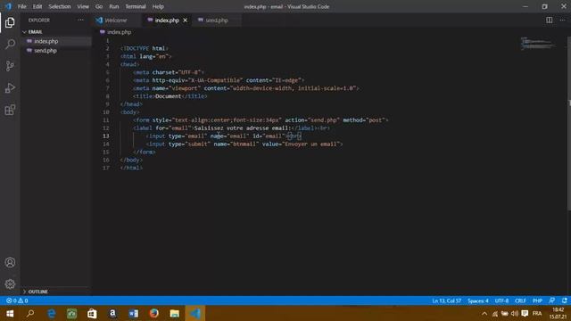571x321 pixels.
Task: Open the Source Control view
Action: click(x=10, y=66)
